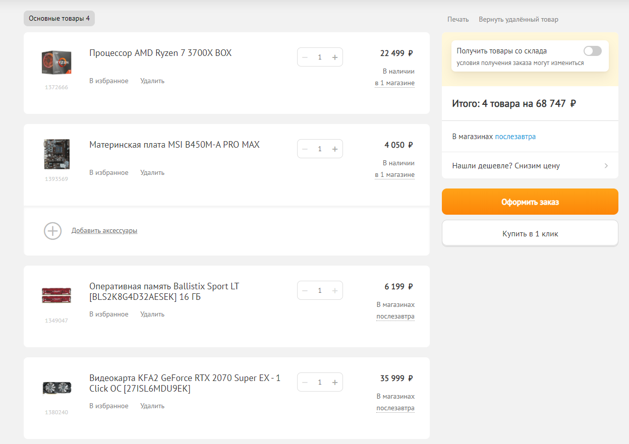This screenshot has width=629, height=444.
Task: Click 'послезавтra' availability for Ballistix memory
Action: [395, 316]
